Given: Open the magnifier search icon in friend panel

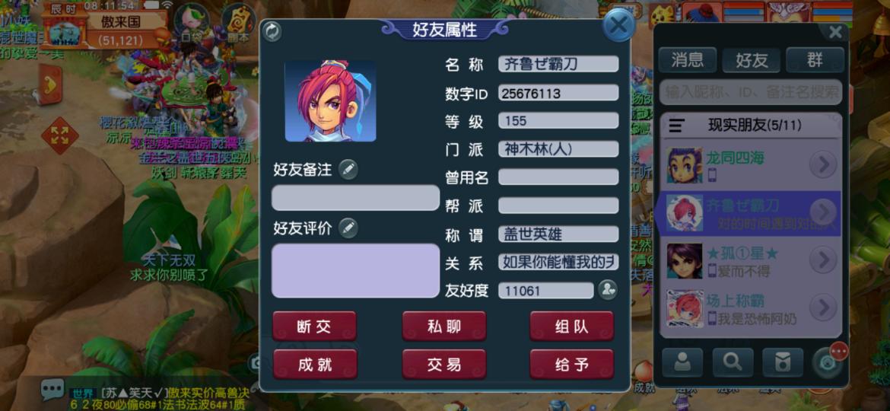Looking at the screenshot, I should tap(733, 362).
